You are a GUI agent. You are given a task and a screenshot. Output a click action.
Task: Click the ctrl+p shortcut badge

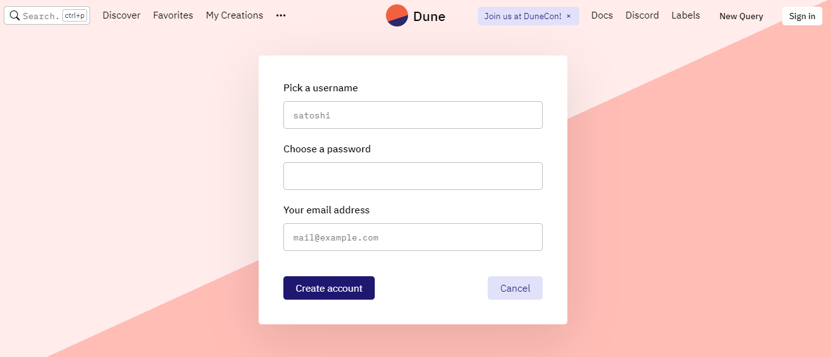(75, 15)
